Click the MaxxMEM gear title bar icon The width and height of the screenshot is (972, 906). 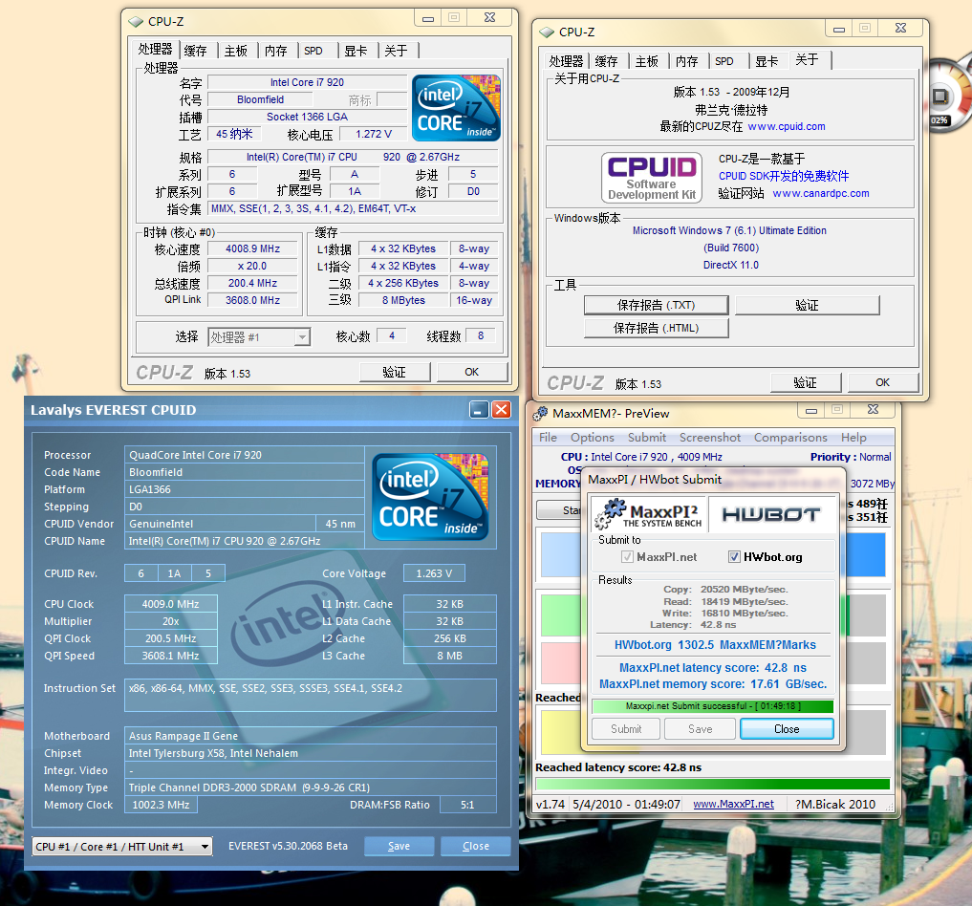541,414
